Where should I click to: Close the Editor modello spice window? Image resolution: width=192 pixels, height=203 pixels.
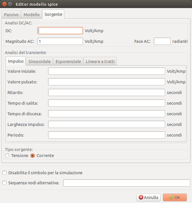[x=4, y=4]
